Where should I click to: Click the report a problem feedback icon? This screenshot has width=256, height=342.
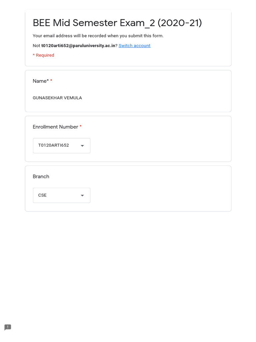click(8, 327)
